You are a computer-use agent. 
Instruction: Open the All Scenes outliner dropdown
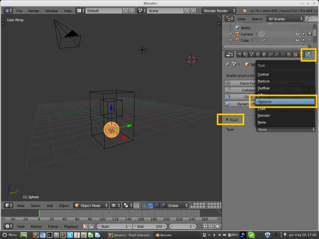pyautogui.click(x=285, y=19)
